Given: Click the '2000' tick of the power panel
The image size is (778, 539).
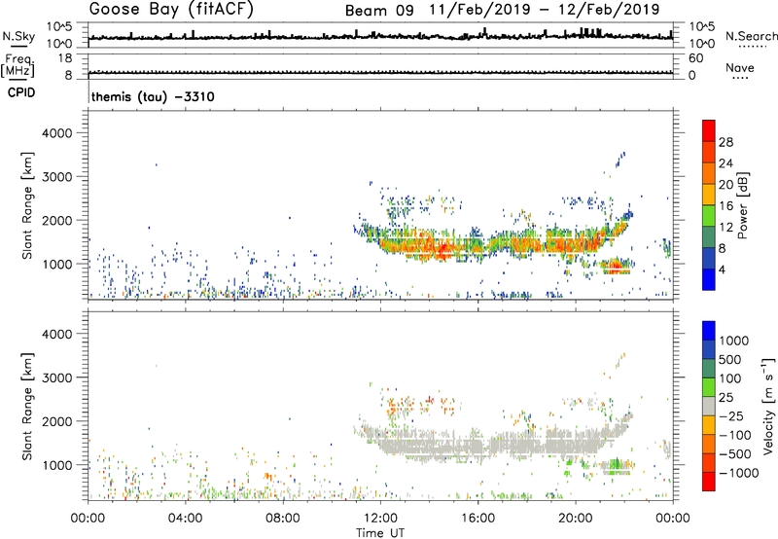Looking at the screenshot, I should (57, 220).
